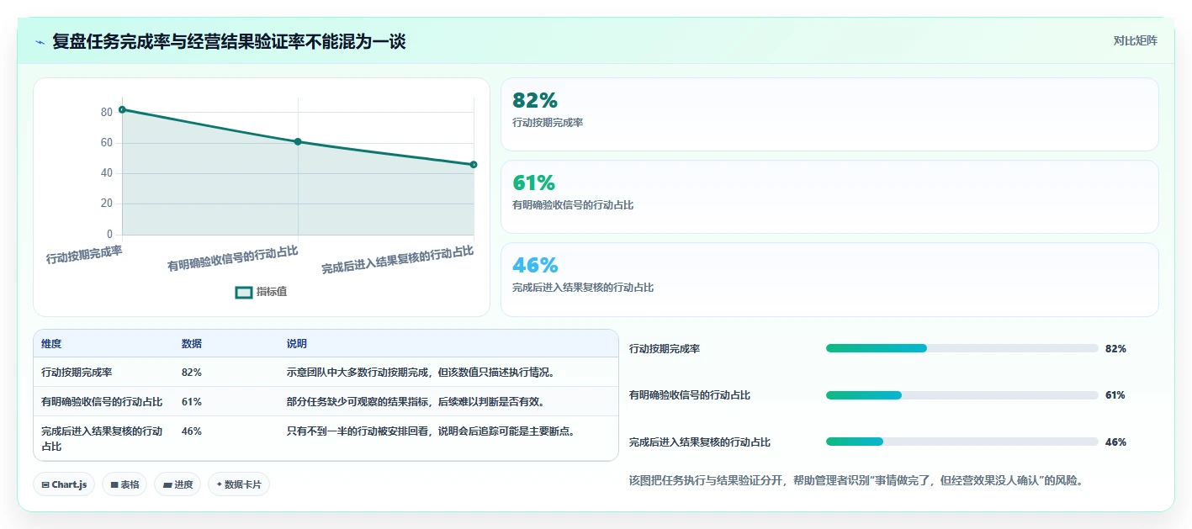
Task: Click the 60 tick on the chart y-axis
Action: click(107, 143)
